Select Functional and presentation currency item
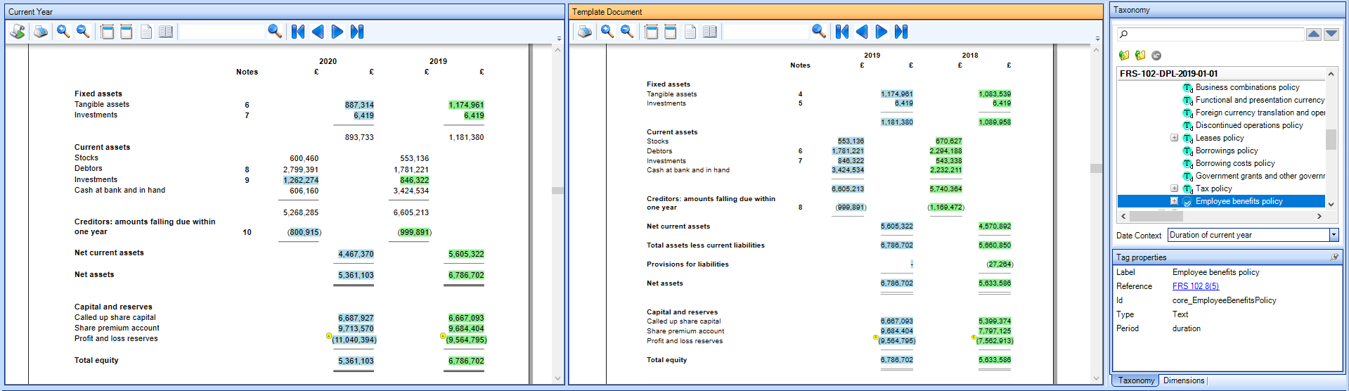The width and height of the screenshot is (1349, 391). pyautogui.click(x=1260, y=100)
